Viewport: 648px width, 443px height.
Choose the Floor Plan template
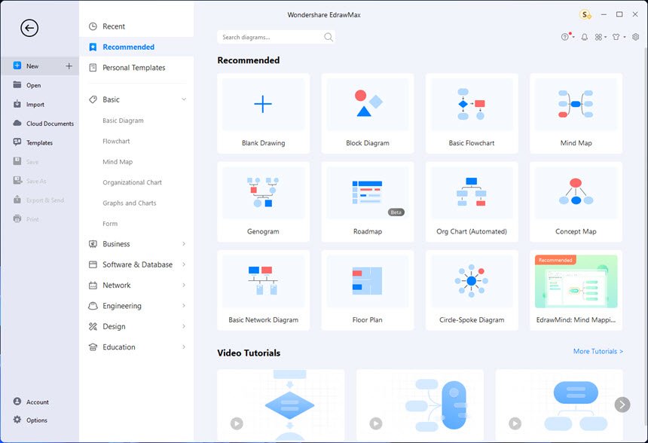[x=368, y=290]
